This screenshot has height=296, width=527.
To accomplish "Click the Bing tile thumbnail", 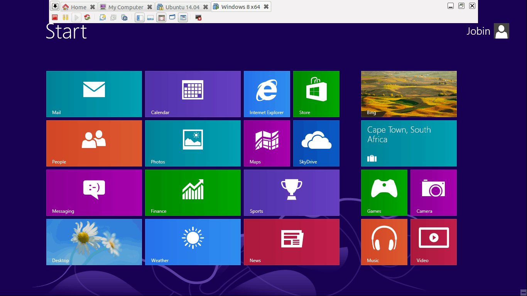I will pos(409,94).
